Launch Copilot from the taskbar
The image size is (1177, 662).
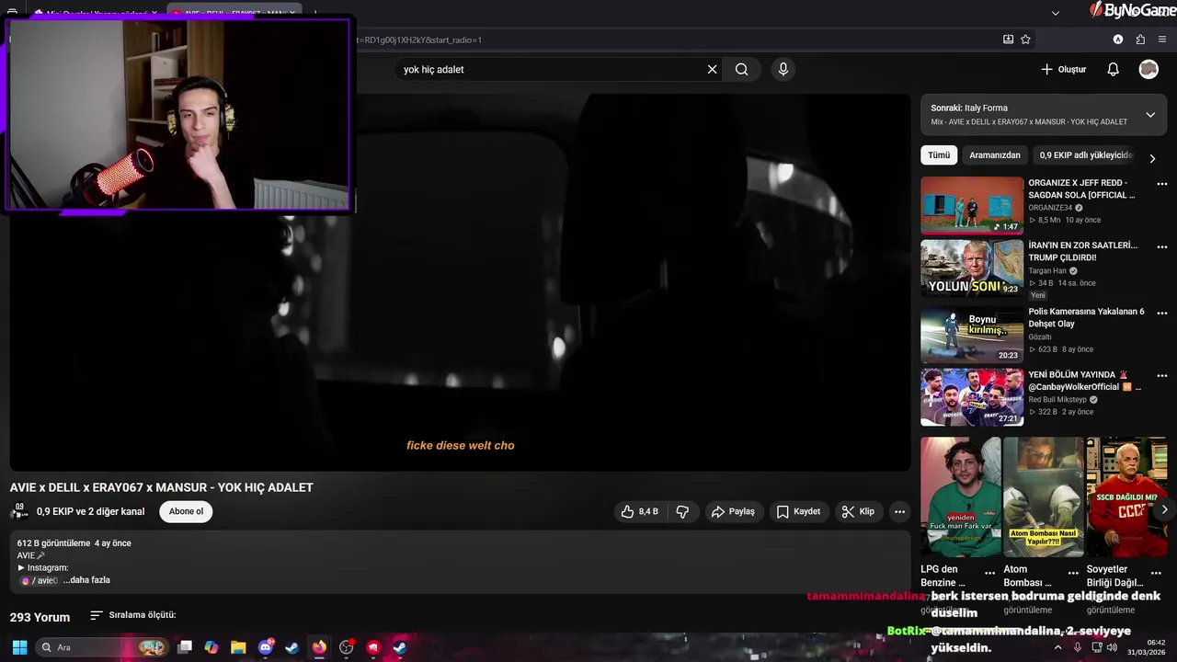(x=211, y=647)
